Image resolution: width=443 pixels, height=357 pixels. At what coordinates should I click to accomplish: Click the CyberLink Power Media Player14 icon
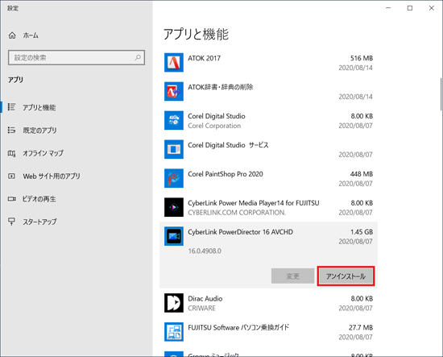click(174, 207)
